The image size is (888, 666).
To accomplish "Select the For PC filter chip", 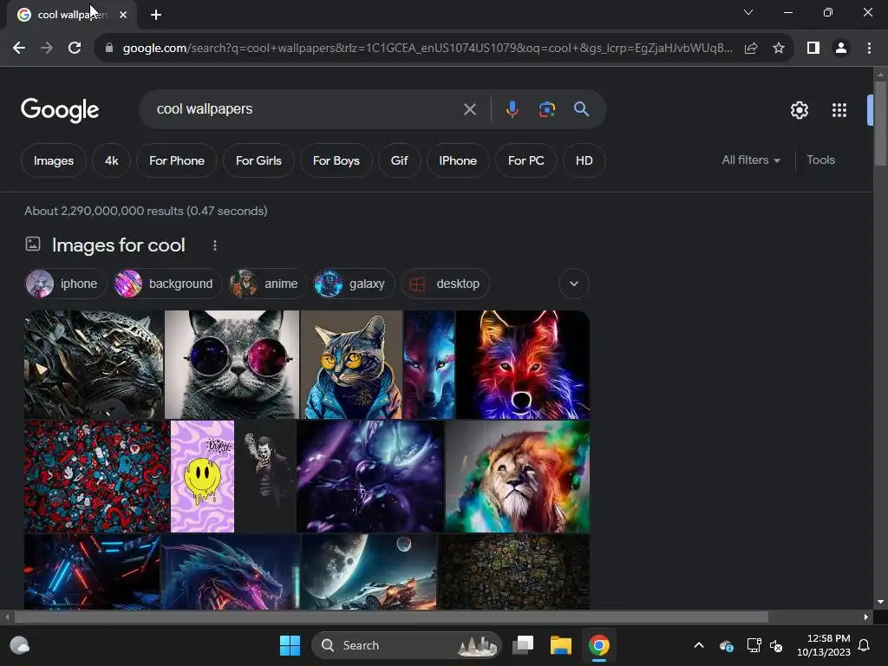I will tap(526, 160).
